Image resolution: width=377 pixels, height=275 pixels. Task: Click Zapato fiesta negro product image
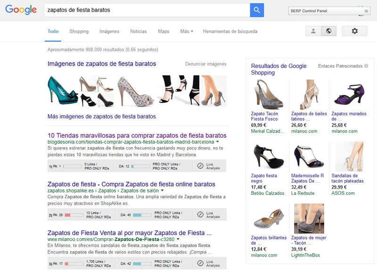coord(268,157)
